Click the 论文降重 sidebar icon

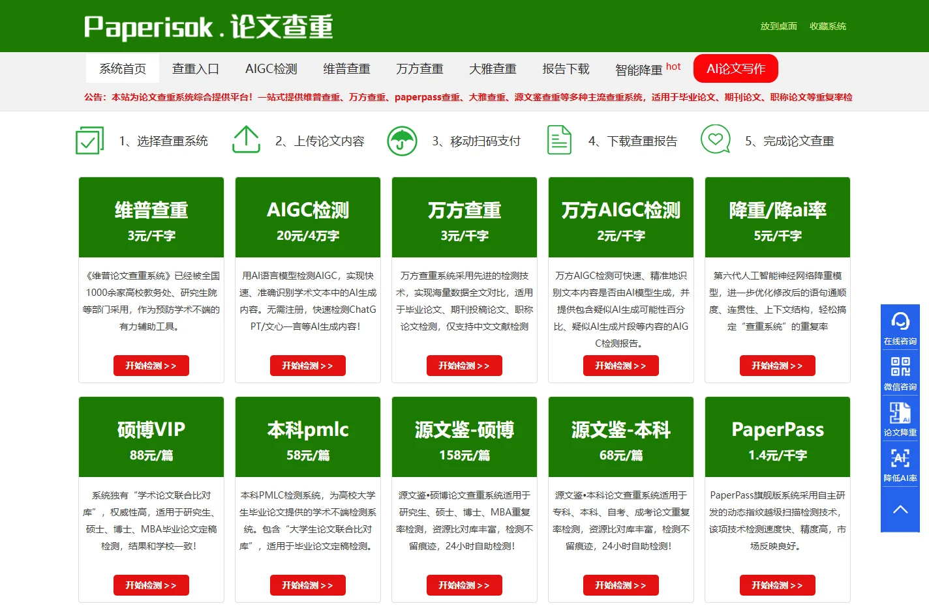point(900,413)
